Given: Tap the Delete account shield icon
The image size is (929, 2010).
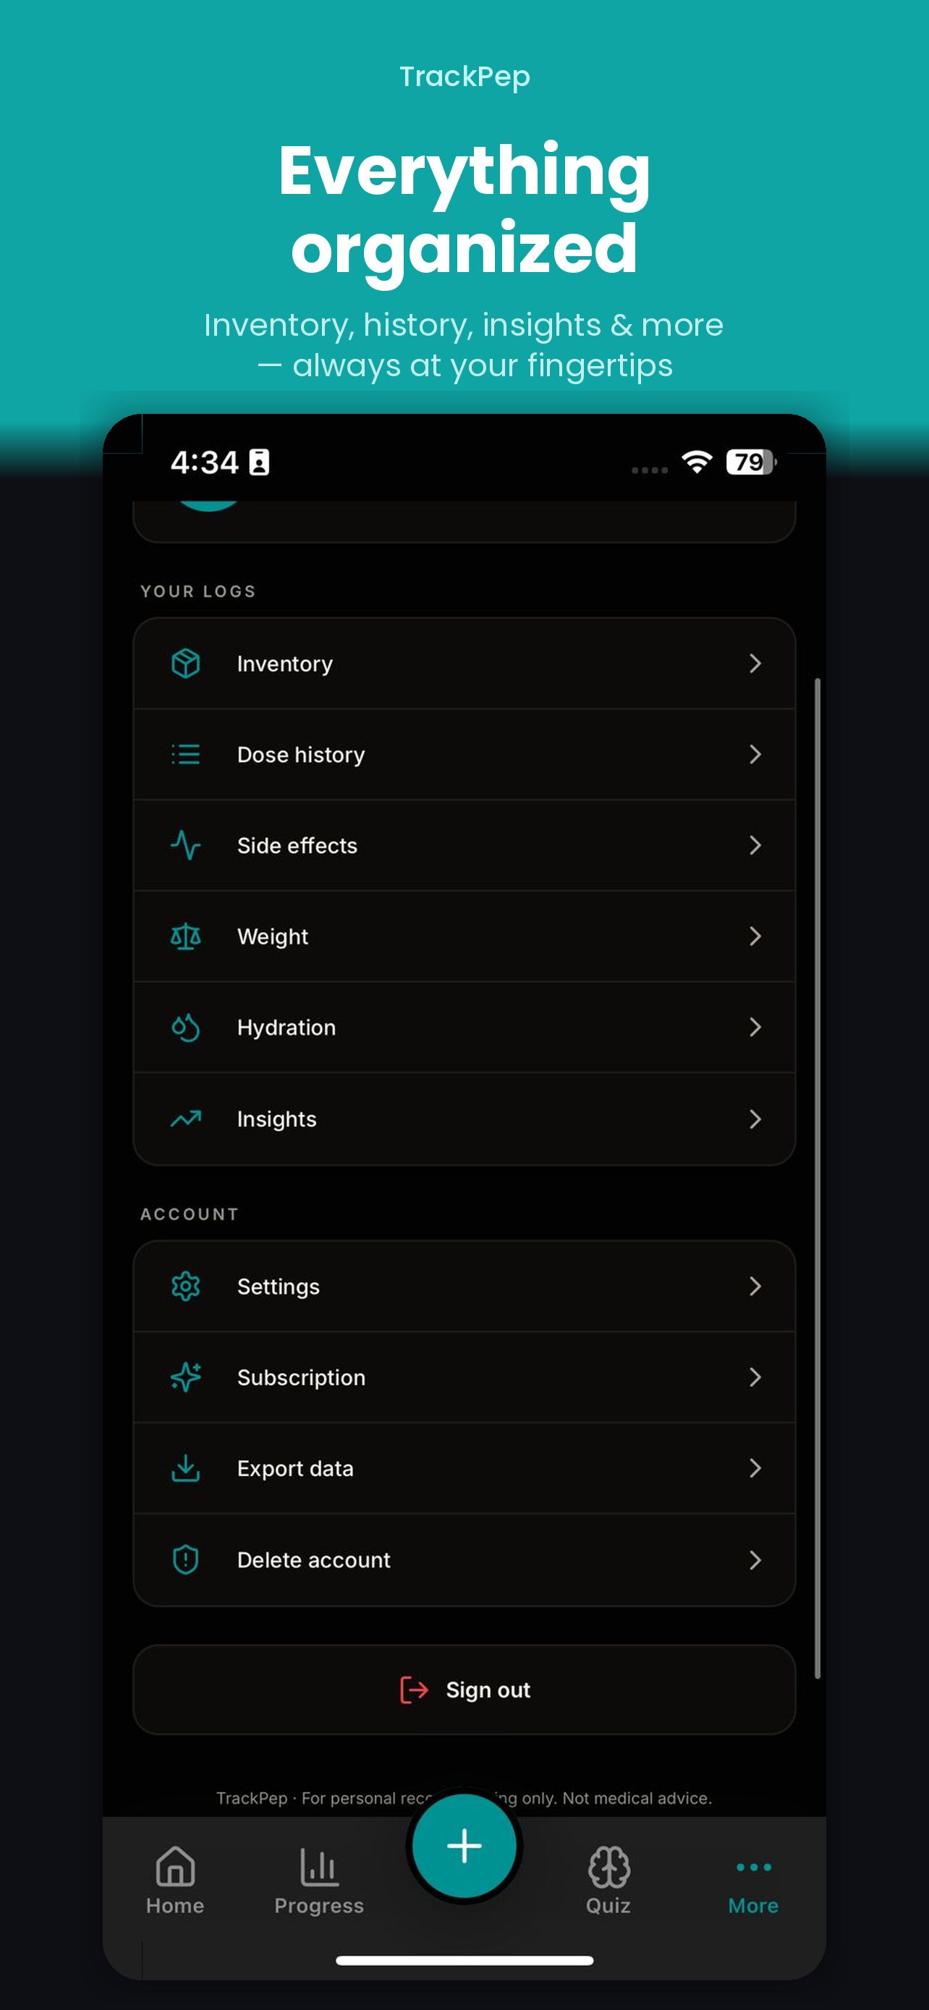Looking at the screenshot, I should pyautogui.click(x=186, y=1559).
